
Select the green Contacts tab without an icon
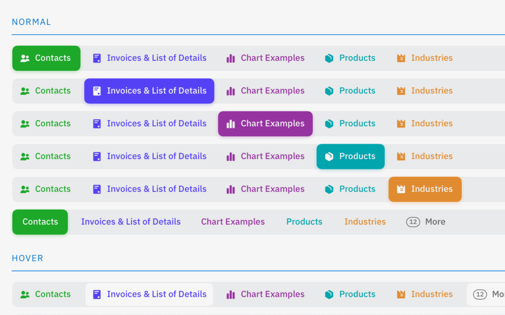[40, 222]
